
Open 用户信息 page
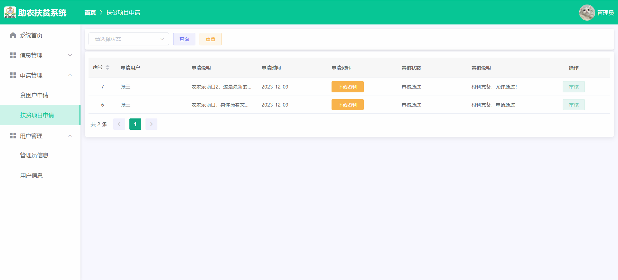40,176
